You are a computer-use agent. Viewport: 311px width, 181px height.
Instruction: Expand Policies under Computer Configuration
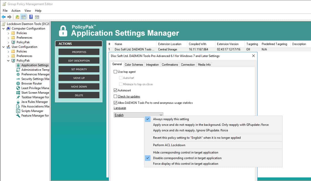[x=8, y=33]
